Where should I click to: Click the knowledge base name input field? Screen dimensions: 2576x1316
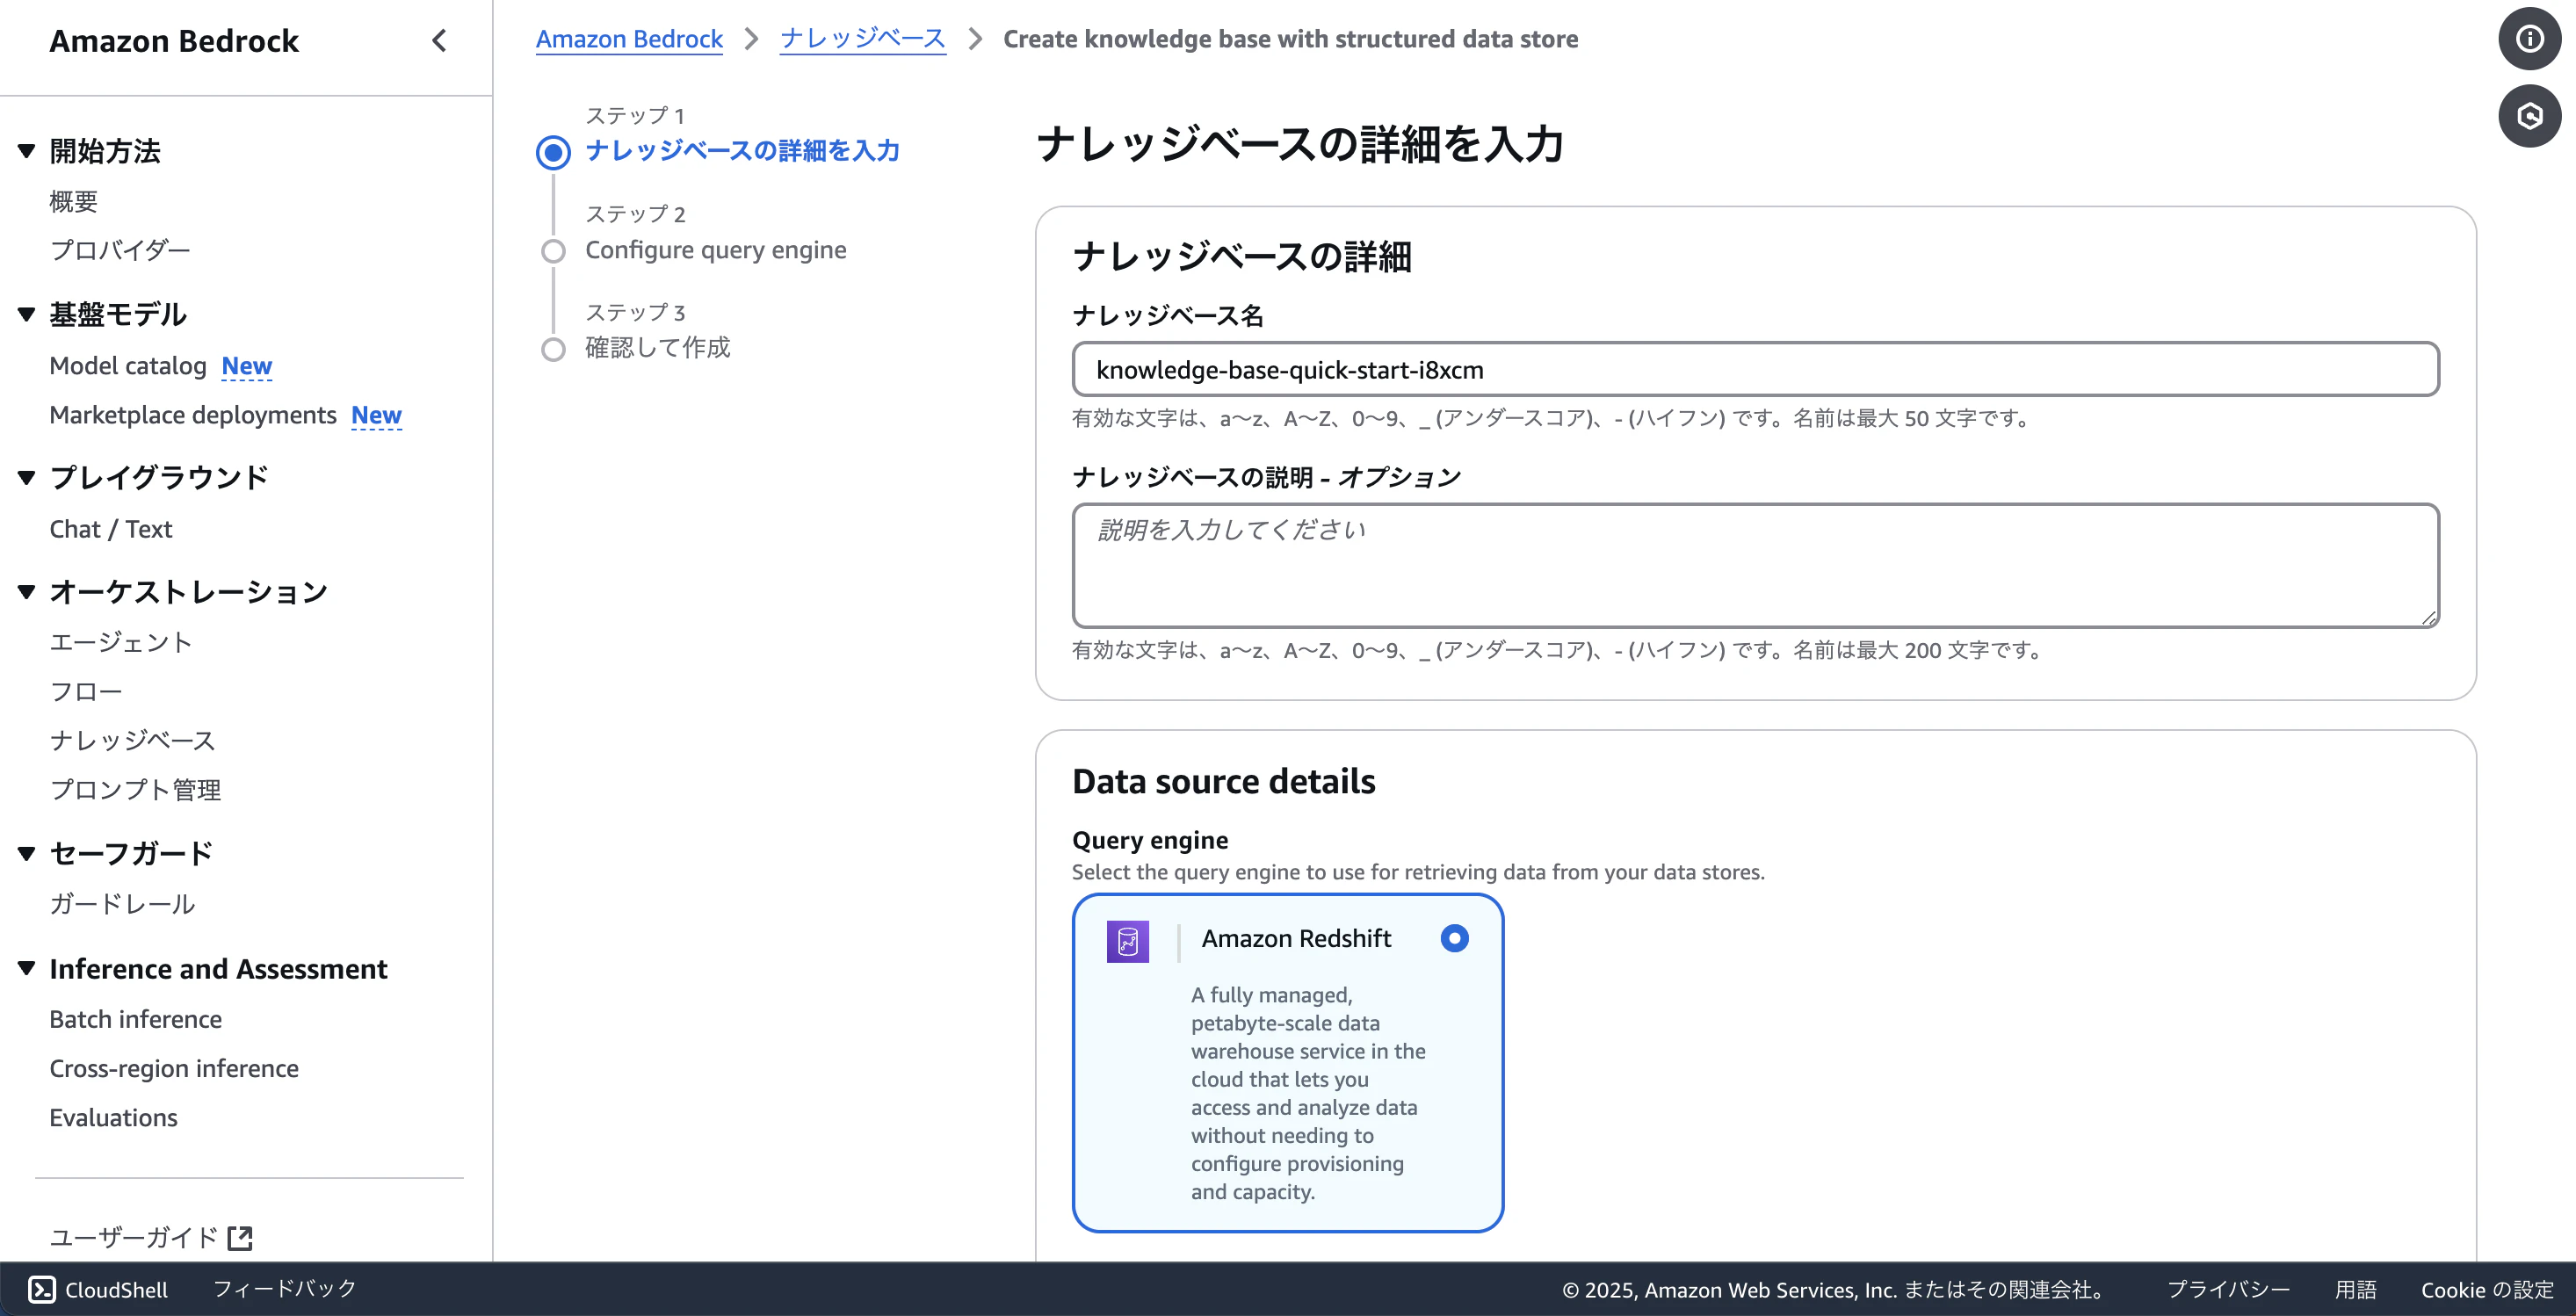tap(1755, 369)
